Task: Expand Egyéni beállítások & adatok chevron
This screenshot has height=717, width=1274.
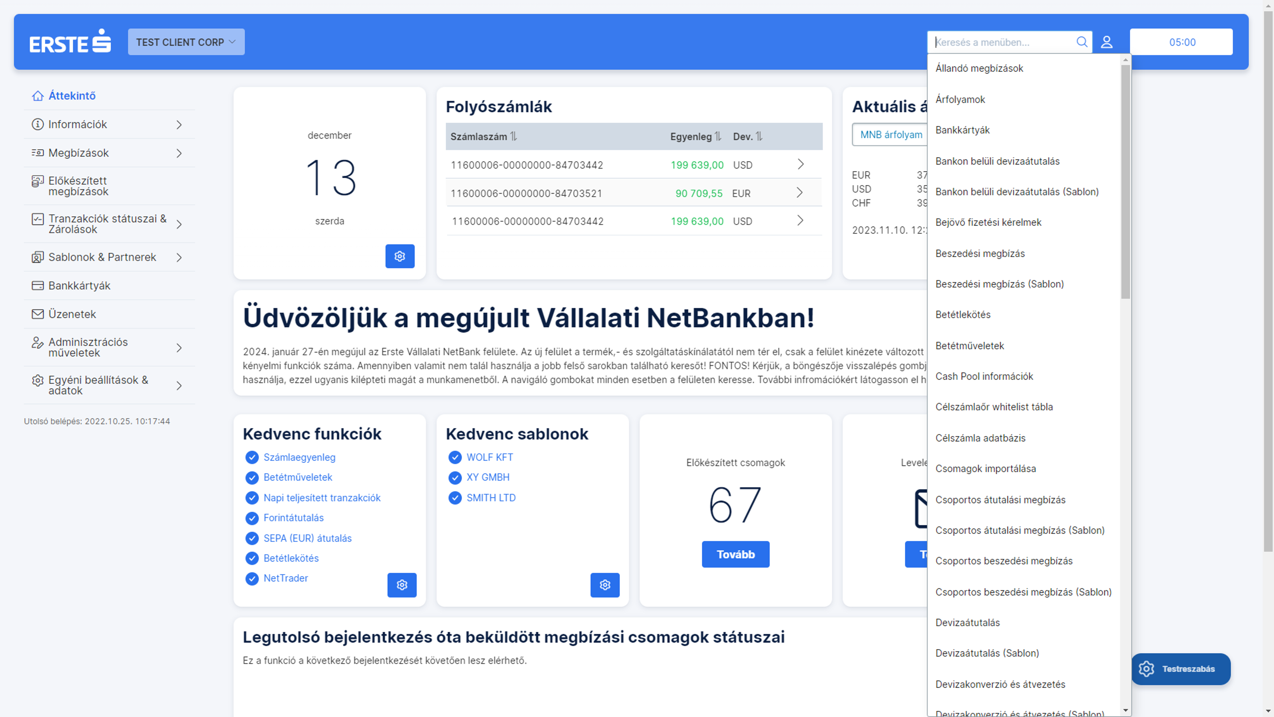Action: point(179,386)
